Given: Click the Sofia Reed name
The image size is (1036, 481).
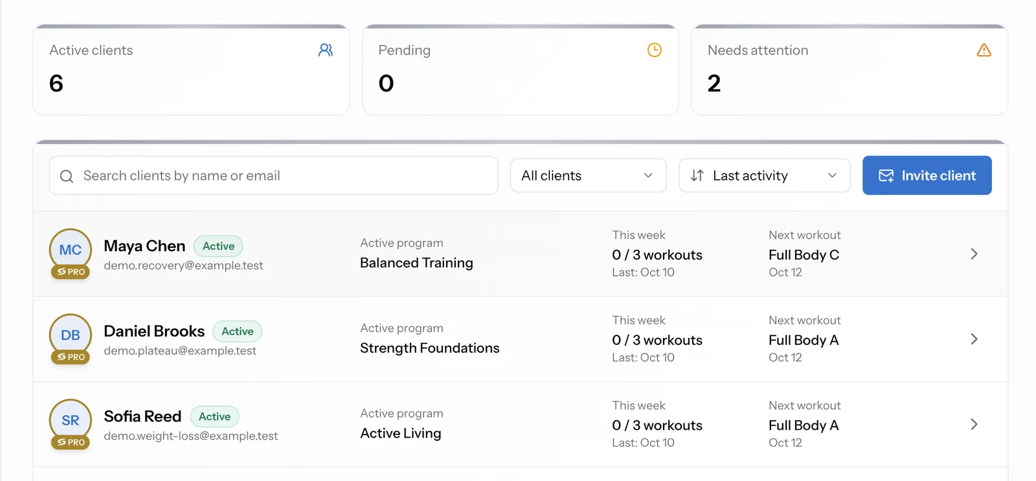Looking at the screenshot, I should [x=142, y=416].
